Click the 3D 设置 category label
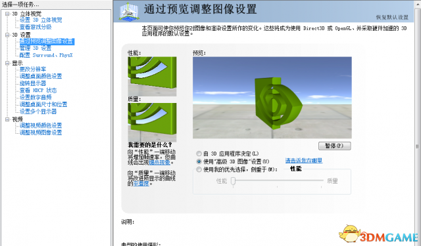The width and height of the screenshot is (421, 246). pyautogui.click(x=21, y=35)
